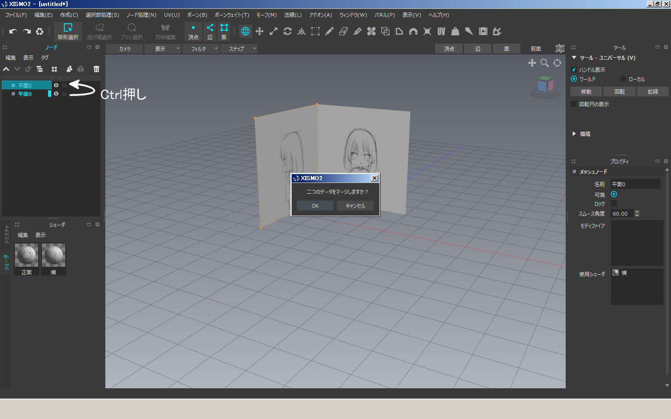Screen dimensions: 671x419
Task: Click the 拡縮 button in tool panel
Action: [x=653, y=92]
